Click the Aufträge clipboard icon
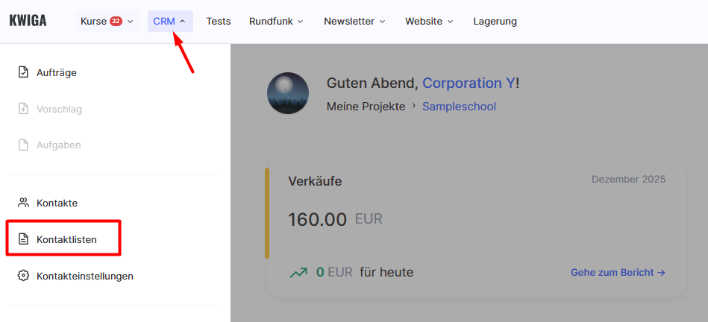The height and width of the screenshot is (322, 708). click(23, 72)
